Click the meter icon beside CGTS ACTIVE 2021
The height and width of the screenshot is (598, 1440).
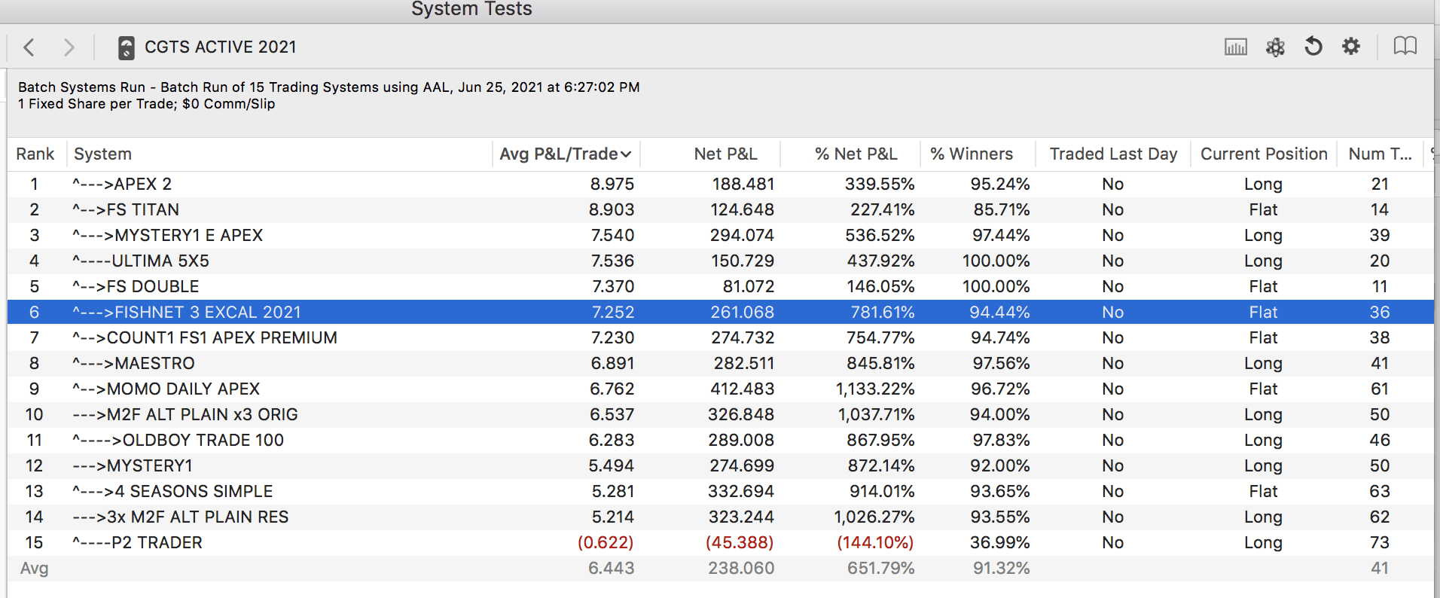(127, 47)
